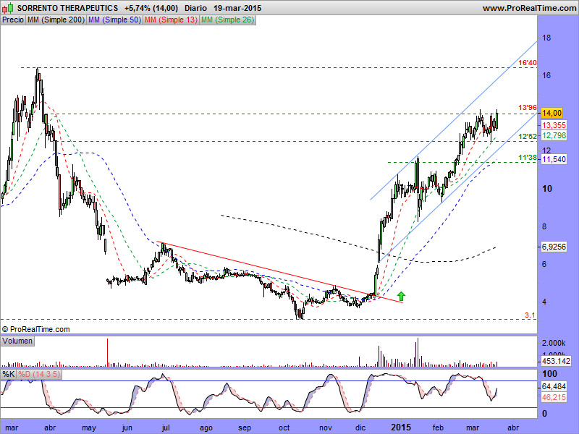This screenshot has height=434, width=579.
Task: Click the 18 price axis label
Action: (x=546, y=38)
